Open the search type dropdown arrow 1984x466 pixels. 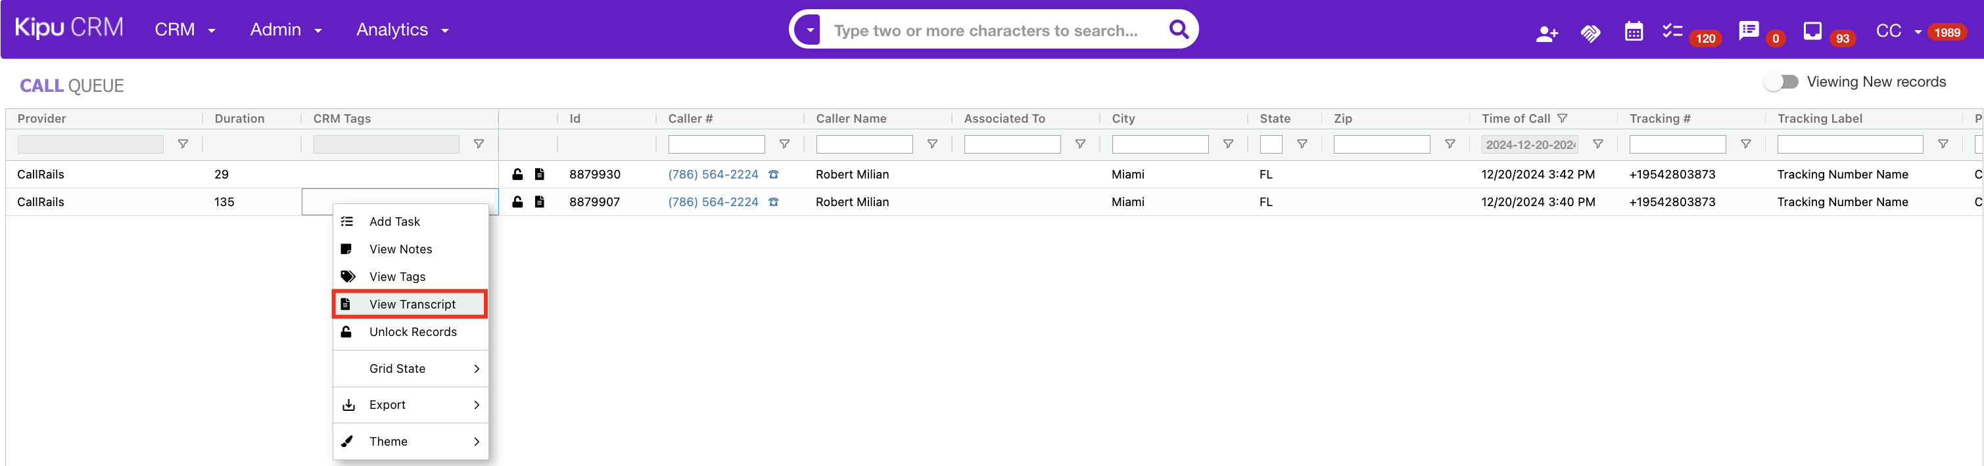pyautogui.click(x=809, y=31)
